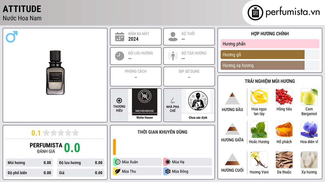Open the Hương Vani note image
The height and width of the screenshot is (182, 325).
(x=259, y=160)
